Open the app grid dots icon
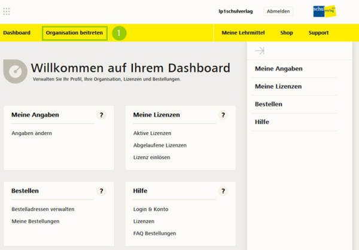 pyautogui.click(x=7, y=11)
